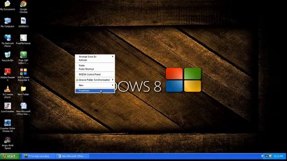
Task: Select the Adobe Reader X icon
Action: point(8,75)
